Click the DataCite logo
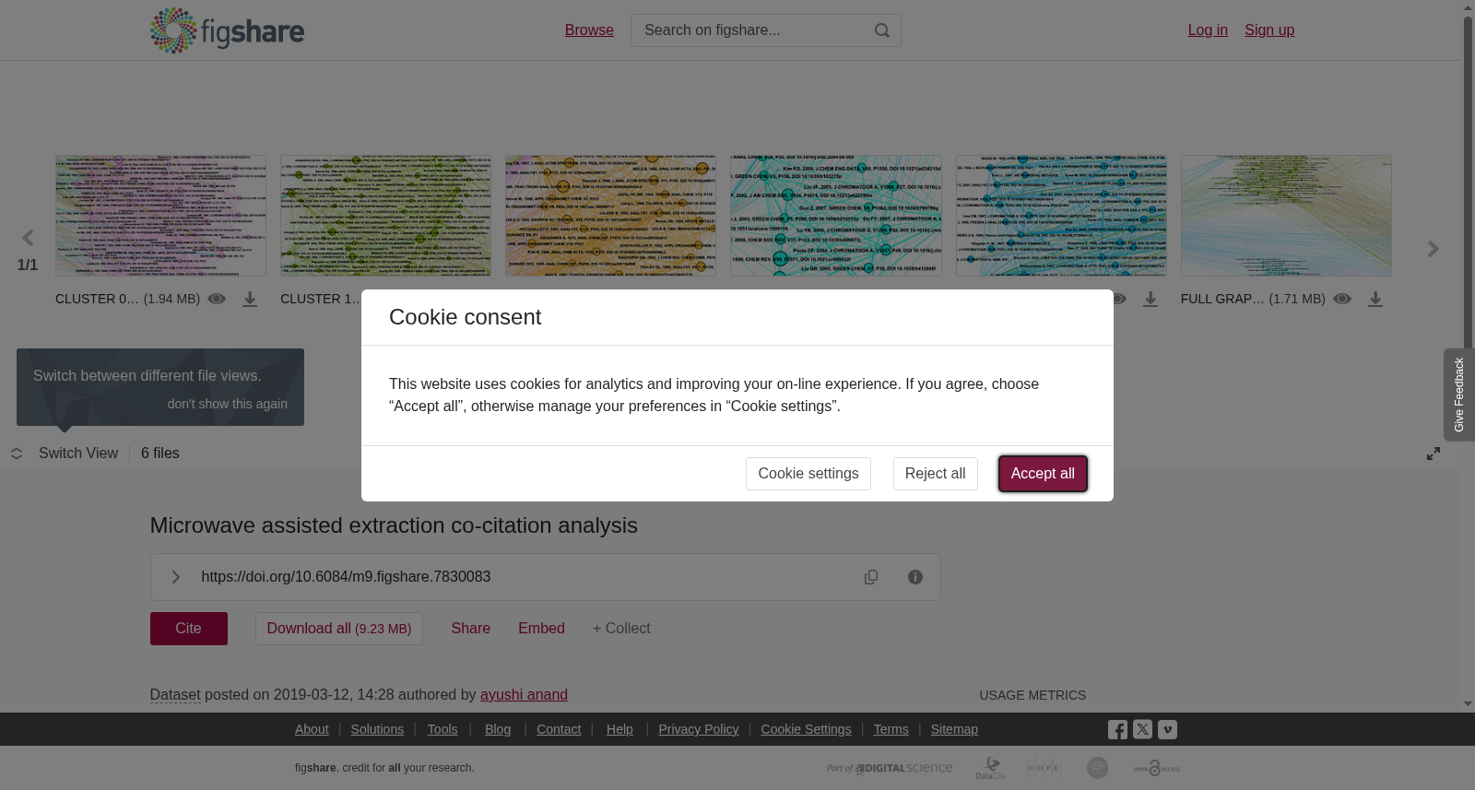 (991, 768)
